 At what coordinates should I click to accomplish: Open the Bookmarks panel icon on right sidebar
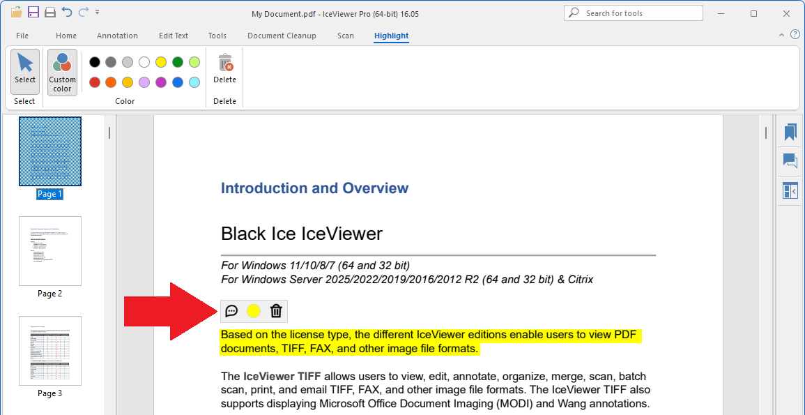(790, 132)
